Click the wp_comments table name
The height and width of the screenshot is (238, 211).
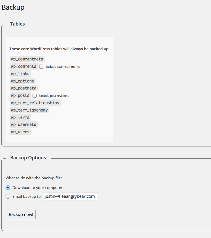tap(24, 66)
